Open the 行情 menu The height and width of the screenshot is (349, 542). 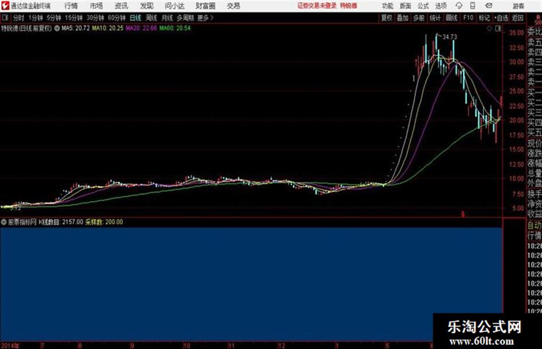click(71, 6)
